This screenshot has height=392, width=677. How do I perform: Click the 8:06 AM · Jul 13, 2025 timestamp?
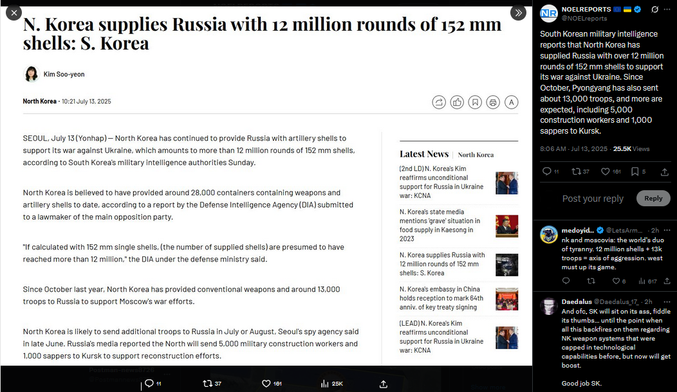pyautogui.click(x=573, y=149)
